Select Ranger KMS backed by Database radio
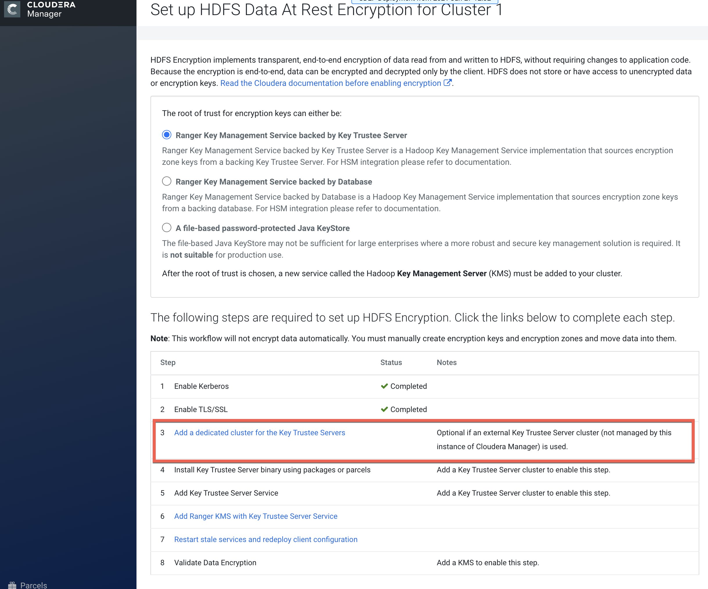This screenshot has width=708, height=589. coord(167,181)
